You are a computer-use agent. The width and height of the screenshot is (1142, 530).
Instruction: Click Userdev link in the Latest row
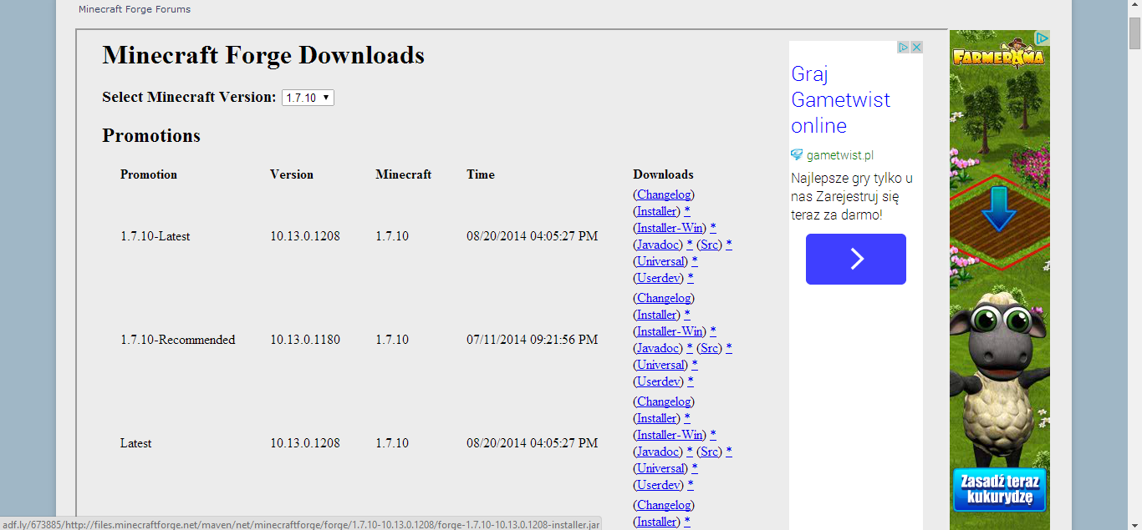click(658, 485)
